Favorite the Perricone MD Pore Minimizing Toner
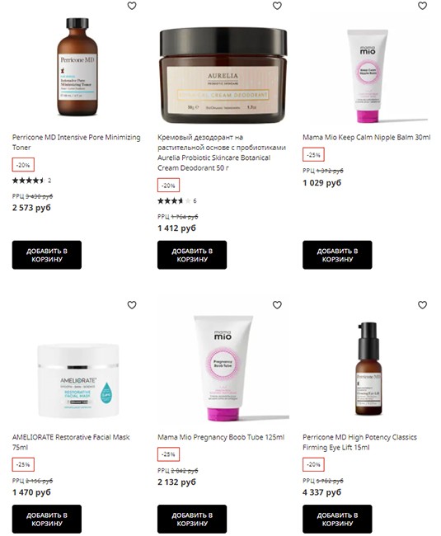 (132, 6)
